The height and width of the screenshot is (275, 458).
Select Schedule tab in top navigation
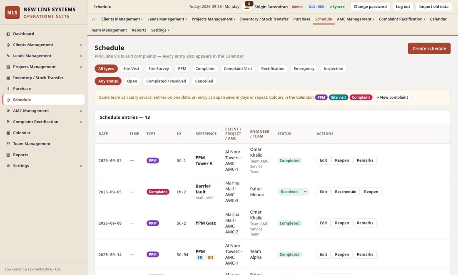(324, 19)
